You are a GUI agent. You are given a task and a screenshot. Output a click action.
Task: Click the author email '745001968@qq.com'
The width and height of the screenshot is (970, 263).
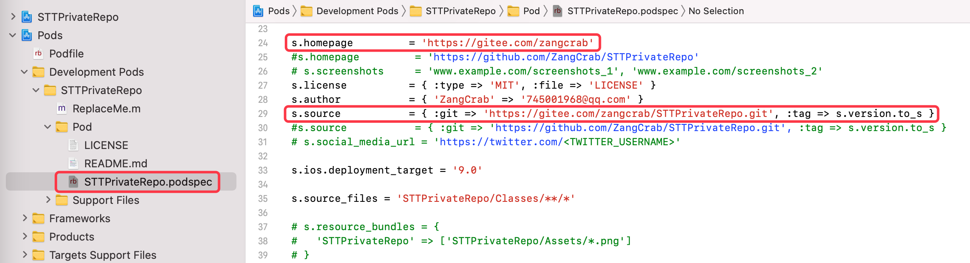tap(575, 99)
